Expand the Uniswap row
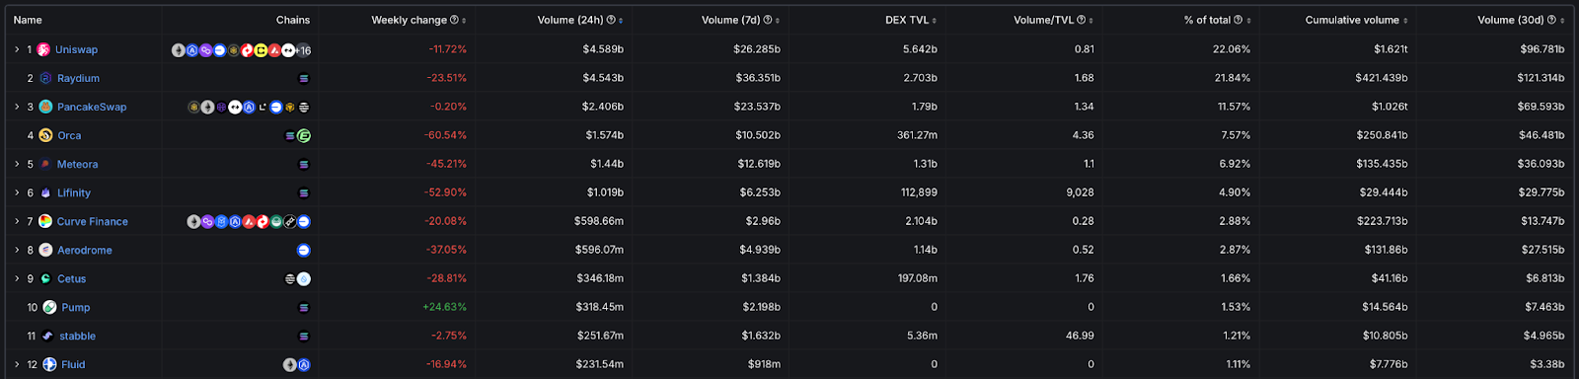Image resolution: width=1579 pixels, height=379 pixels. 17,49
